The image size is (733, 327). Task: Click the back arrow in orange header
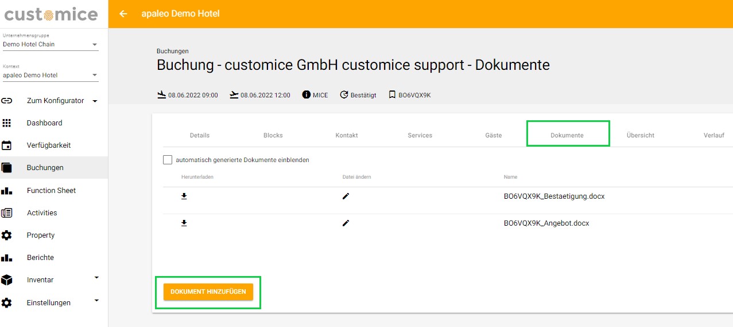point(123,13)
